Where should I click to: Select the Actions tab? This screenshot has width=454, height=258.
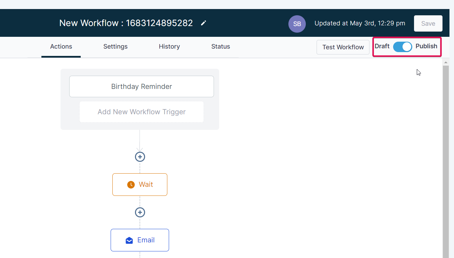61,47
